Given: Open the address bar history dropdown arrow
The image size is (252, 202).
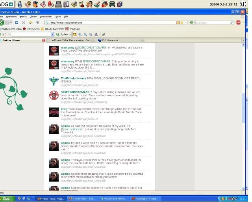Looking at the screenshot, I should pos(186,22).
